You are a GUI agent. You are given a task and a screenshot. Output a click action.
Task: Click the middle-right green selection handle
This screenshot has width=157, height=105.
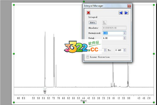point(154,54)
